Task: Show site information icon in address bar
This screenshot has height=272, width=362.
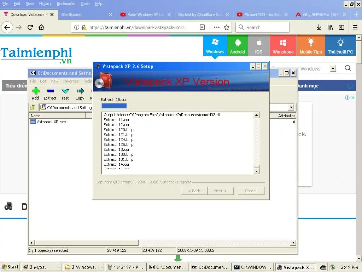Action: pos(76,28)
